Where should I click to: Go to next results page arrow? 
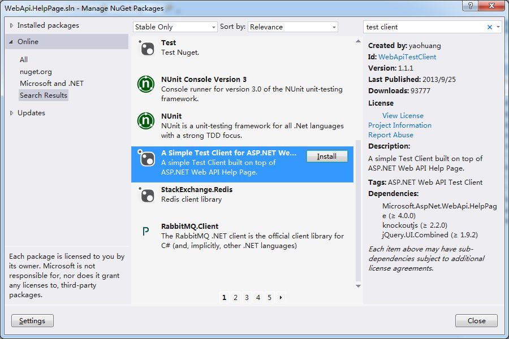pos(281,297)
